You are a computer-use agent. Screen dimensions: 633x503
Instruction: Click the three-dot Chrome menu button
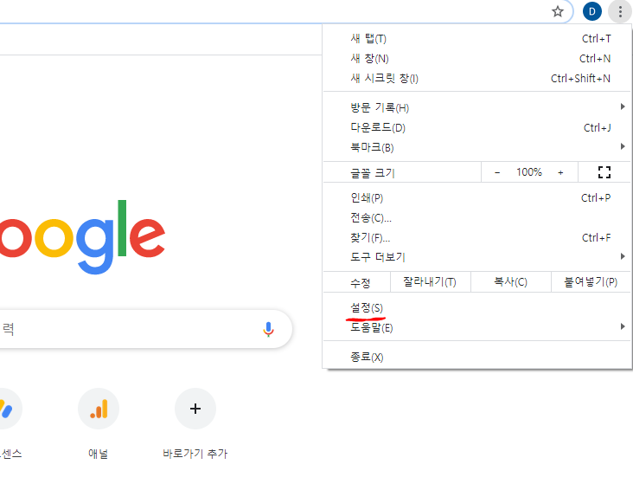click(x=620, y=11)
